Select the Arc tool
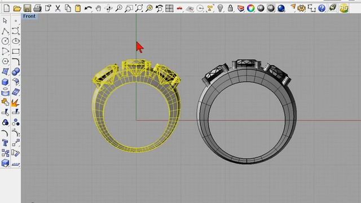The width and height of the screenshot is (361, 203). coord(5,51)
